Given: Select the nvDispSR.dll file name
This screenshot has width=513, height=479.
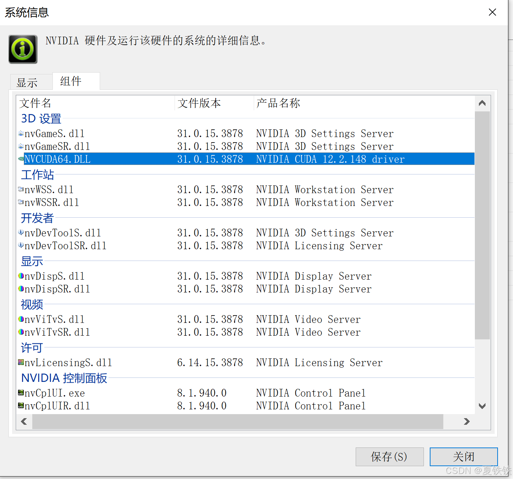Looking at the screenshot, I should (57, 289).
